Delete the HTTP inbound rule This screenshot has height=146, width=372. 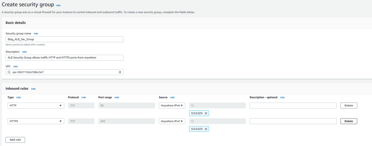click(x=349, y=106)
